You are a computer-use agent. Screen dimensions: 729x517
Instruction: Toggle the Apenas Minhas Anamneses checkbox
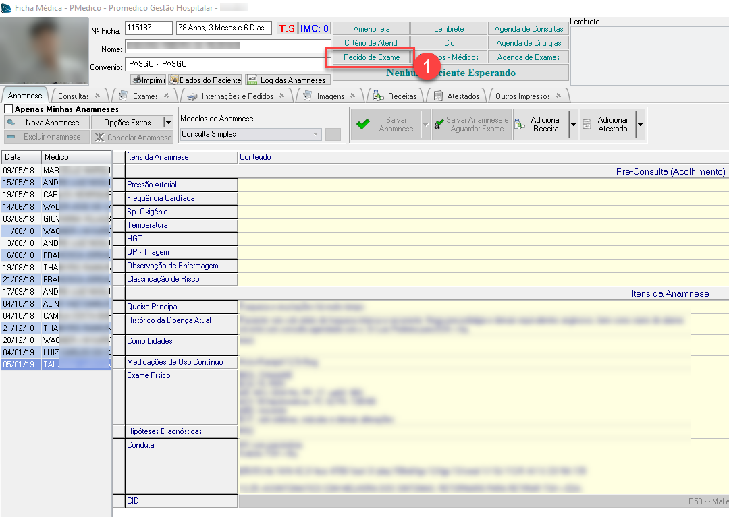coord(9,109)
